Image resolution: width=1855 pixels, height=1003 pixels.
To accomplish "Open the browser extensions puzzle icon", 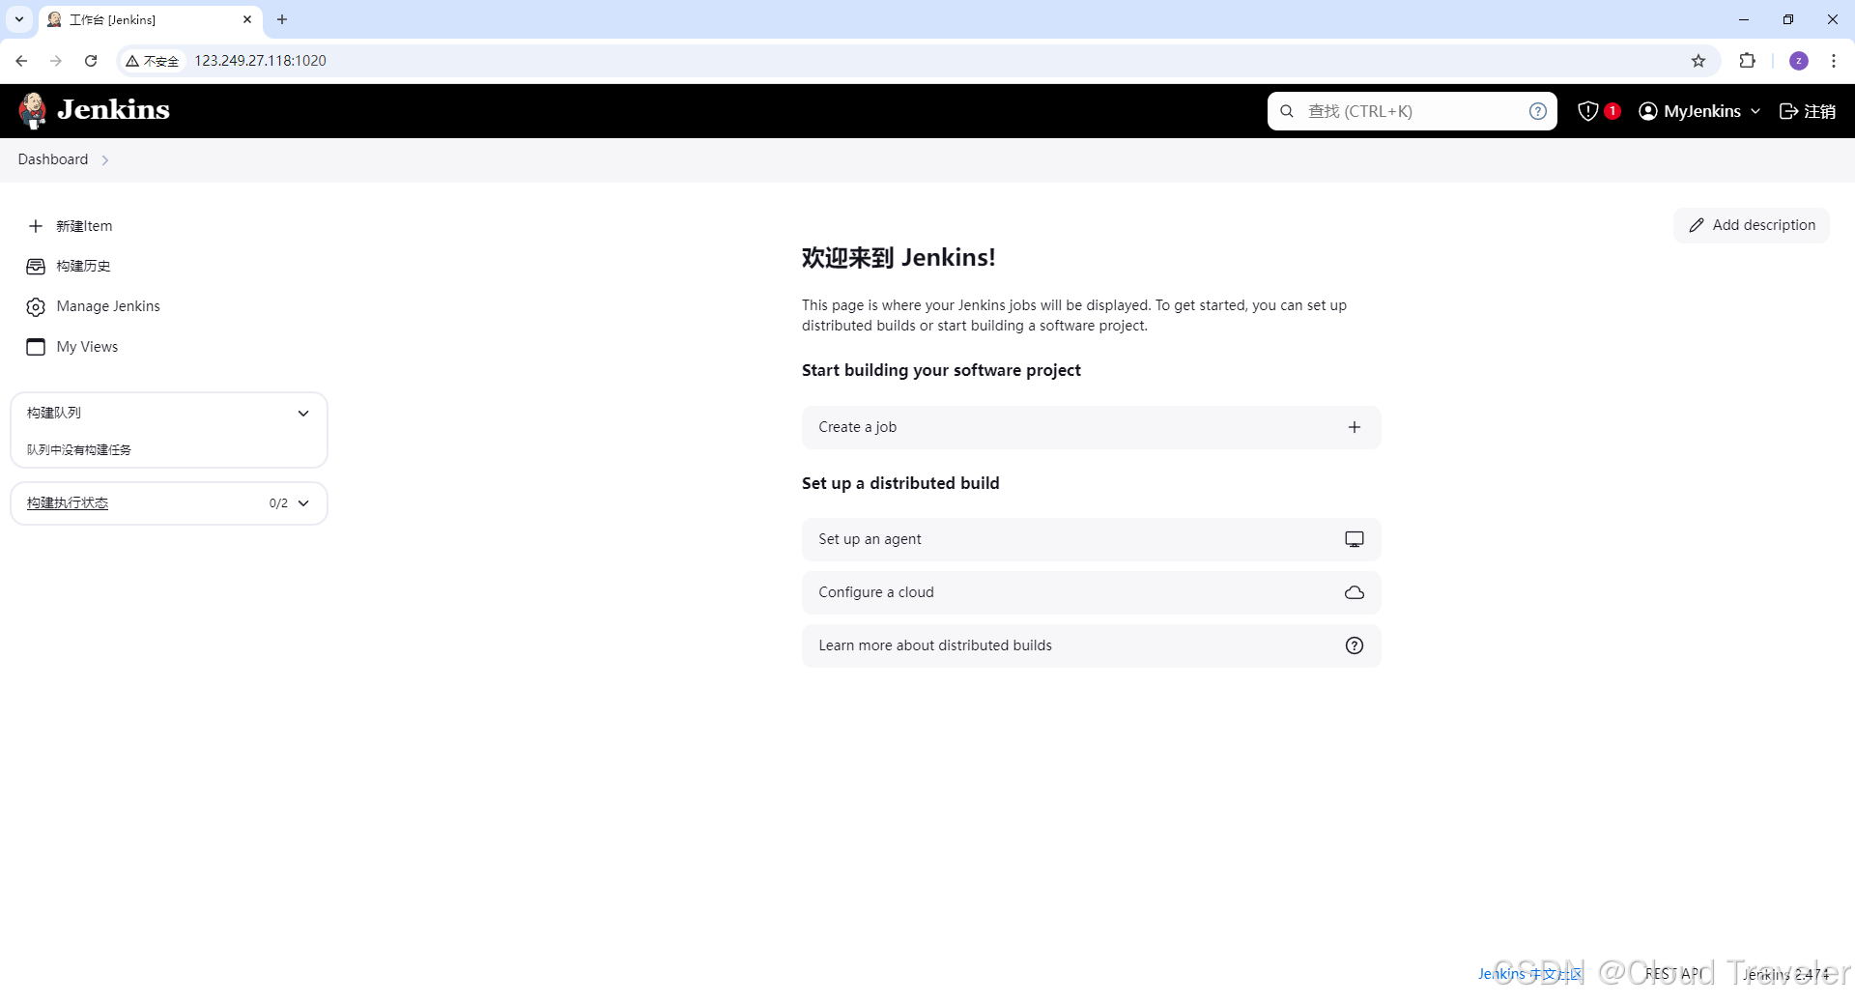I will click(x=1747, y=61).
